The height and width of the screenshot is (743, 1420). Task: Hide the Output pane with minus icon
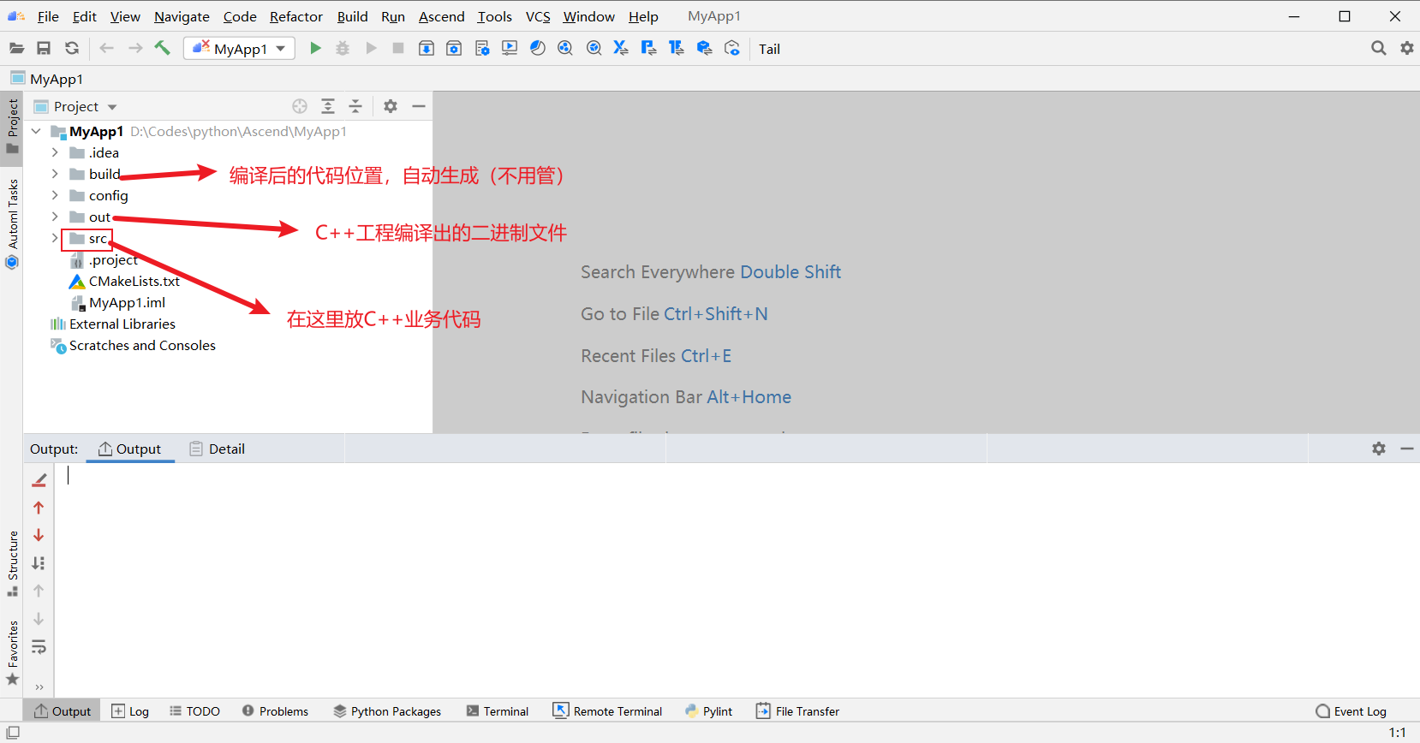[x=1407, y=449]
